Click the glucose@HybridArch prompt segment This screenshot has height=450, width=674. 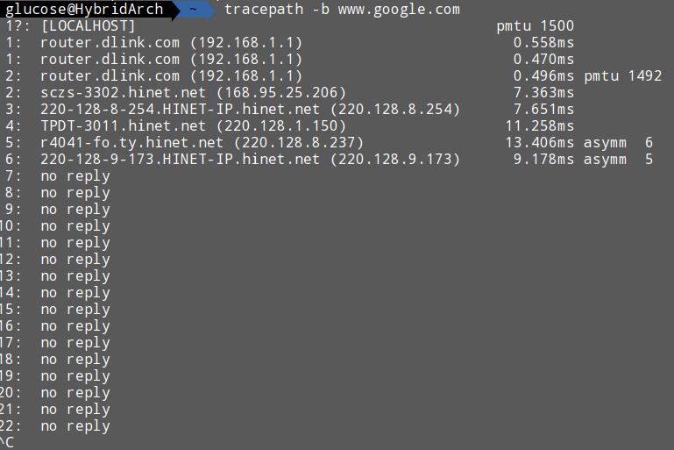(x=84, y=9)
